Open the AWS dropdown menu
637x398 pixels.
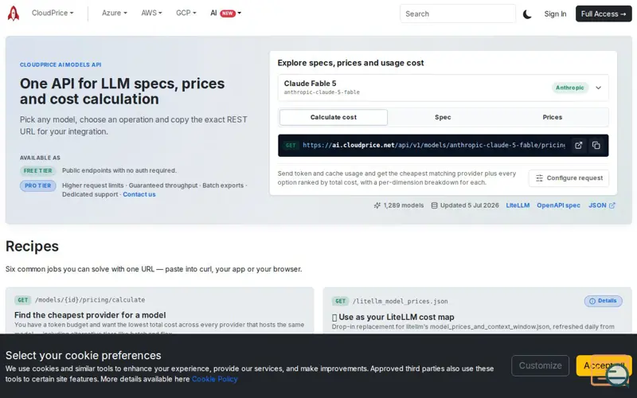pyautogui.click(x=151, y=13)
